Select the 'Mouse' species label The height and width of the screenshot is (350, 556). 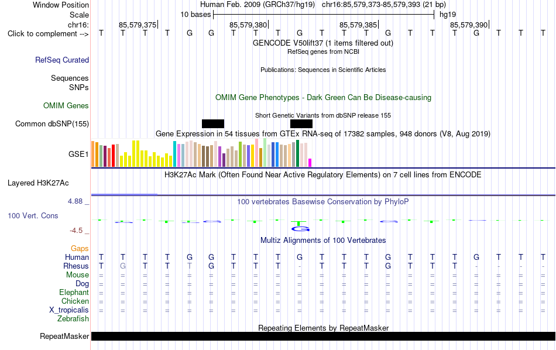click(77, 275)
